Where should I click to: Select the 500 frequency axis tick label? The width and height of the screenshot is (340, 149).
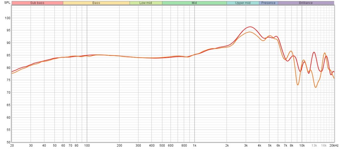[162, 146]
